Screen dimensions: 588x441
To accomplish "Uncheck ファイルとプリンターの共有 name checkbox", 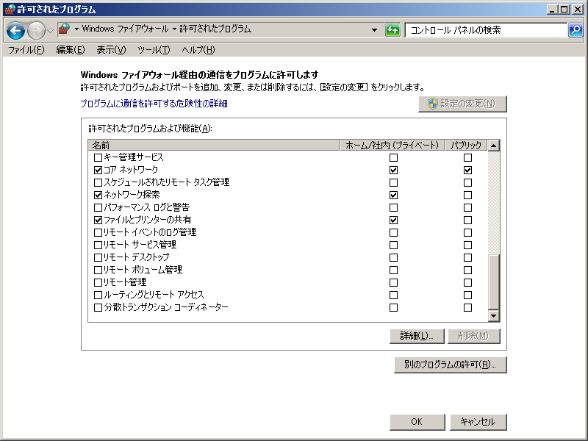I will click(x=98, y=220).
